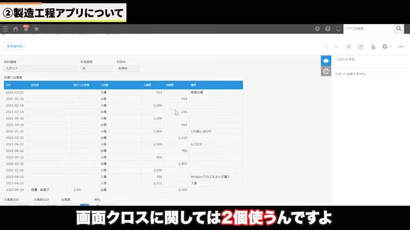Click the 出庫数 value 1,610
The image size is (410, 230).
[183, 138]
